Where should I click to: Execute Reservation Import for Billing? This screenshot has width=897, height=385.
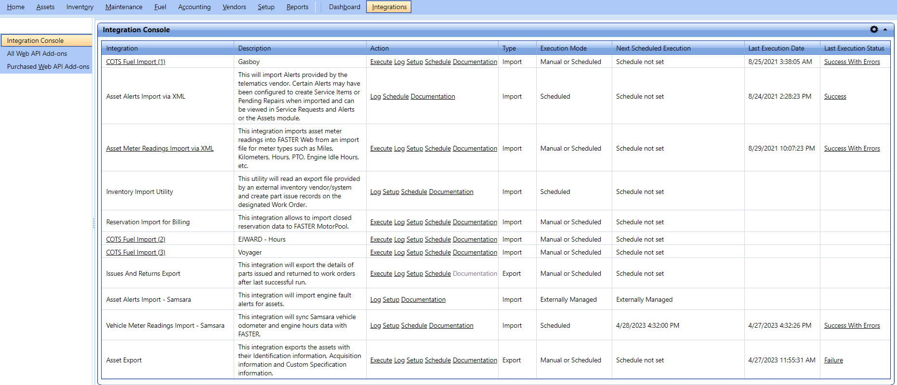pyautogui.click(x=381, y=222)
